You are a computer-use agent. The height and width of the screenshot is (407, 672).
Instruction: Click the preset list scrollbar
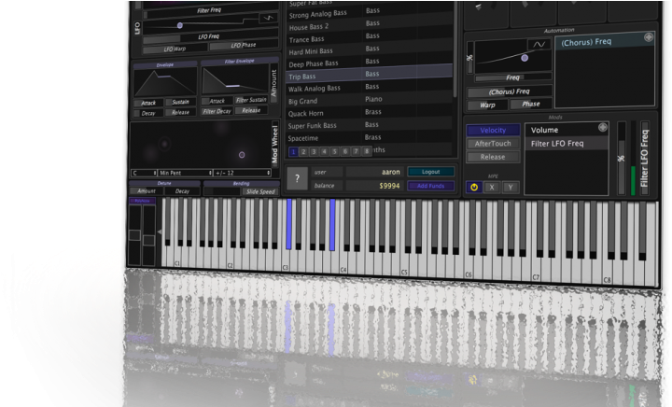click(455, 49)
